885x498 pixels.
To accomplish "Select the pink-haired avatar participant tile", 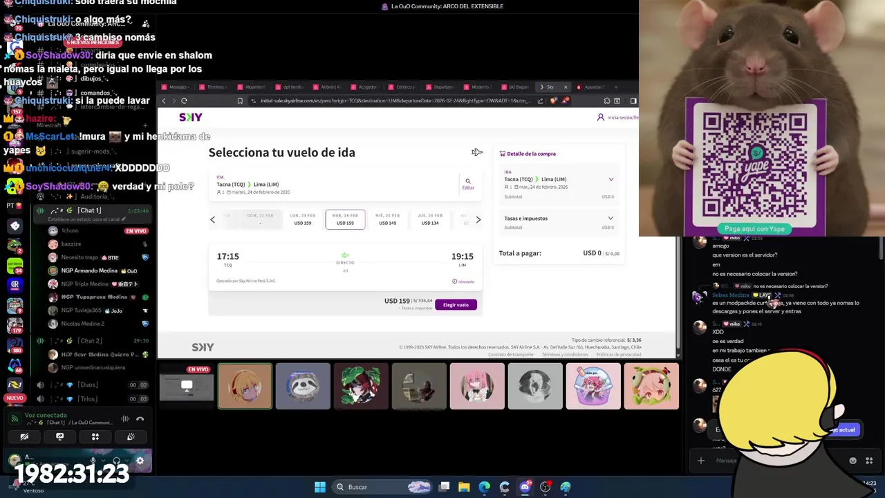I will tap(477, 386).
